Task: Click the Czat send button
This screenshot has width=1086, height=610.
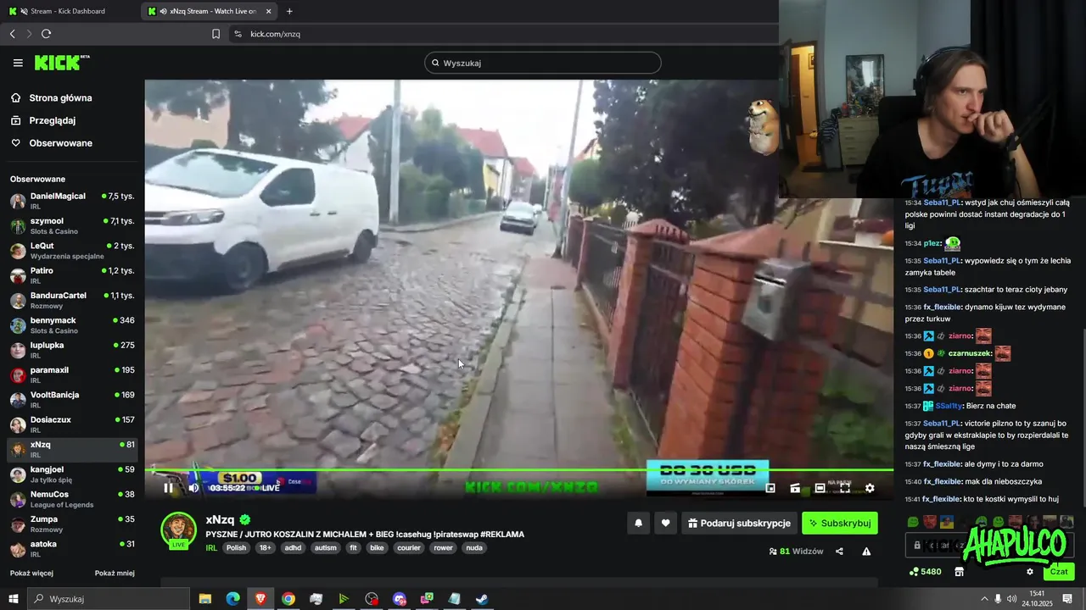Action: click(x=1059, y=572)
